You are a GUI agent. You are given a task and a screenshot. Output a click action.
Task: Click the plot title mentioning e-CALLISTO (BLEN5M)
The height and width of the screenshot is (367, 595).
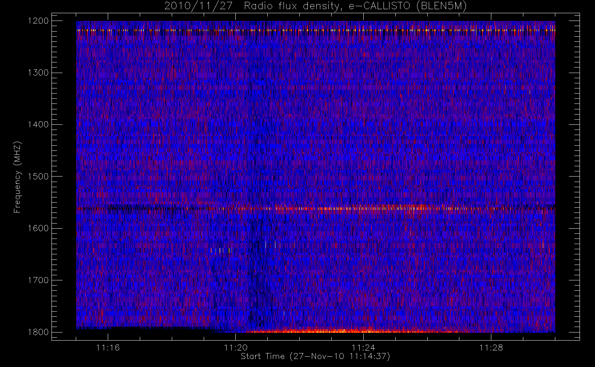(x=315, y=6)
